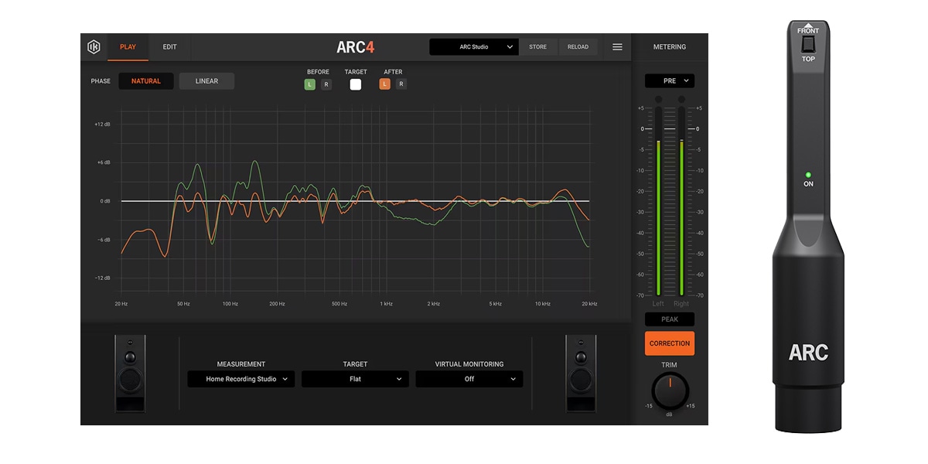Open the ARC Studio preset dropdown
928x464 pixels.
click(474, 47)
